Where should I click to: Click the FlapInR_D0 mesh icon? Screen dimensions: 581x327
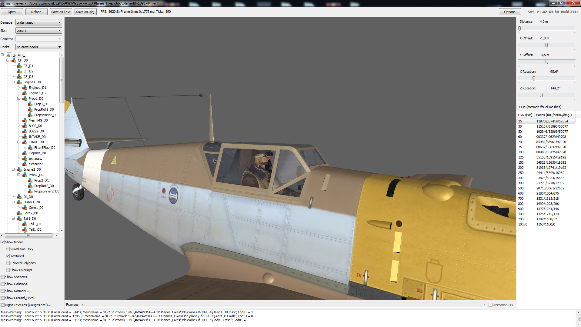25,153
